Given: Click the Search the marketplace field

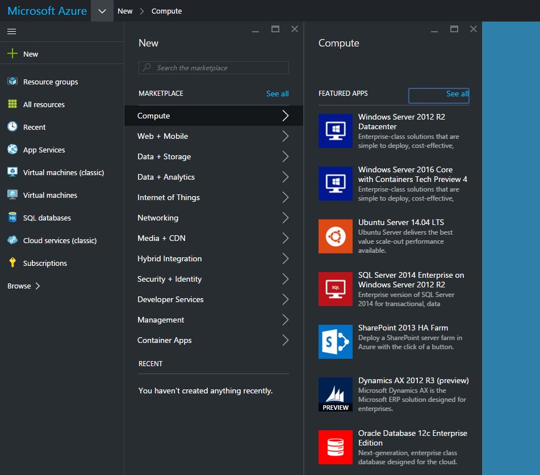Looking at the screenshot, I should (x=214, y=67).
